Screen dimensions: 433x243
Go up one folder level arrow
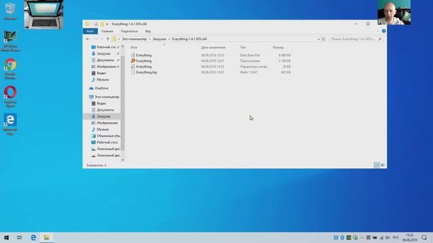(108, 39)
